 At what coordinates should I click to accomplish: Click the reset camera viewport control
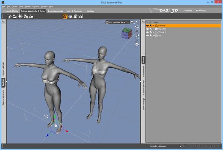click(137, 44)
